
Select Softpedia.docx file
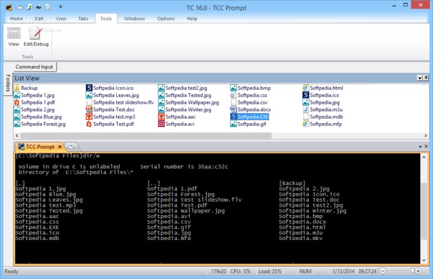point(251,110)
